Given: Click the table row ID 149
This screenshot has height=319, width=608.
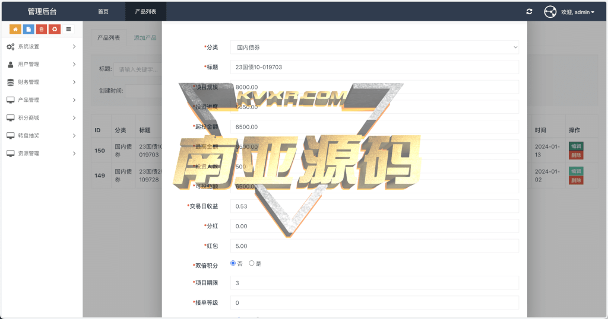Looking at the screenshot, I should (100, 176).
